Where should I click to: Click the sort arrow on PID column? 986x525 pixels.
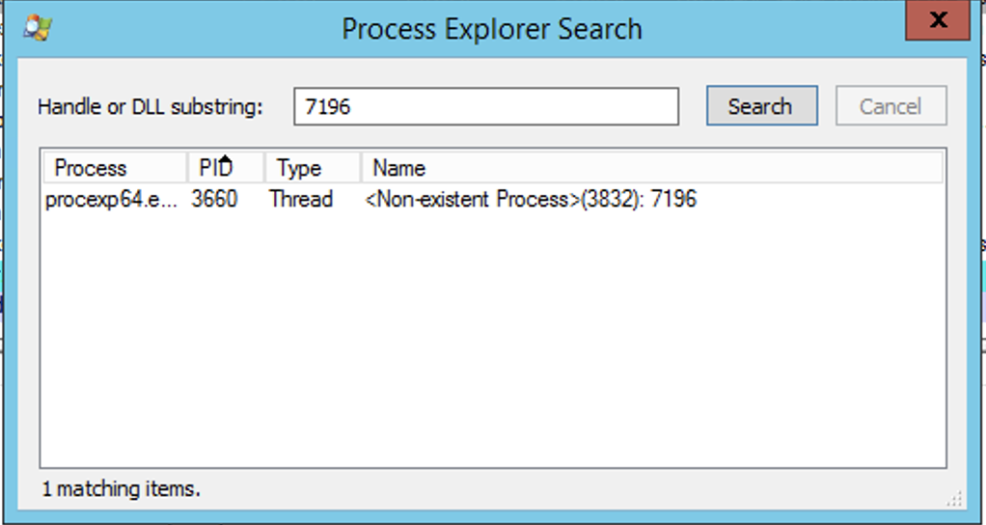pyautogui.click(x=227, y=159)
